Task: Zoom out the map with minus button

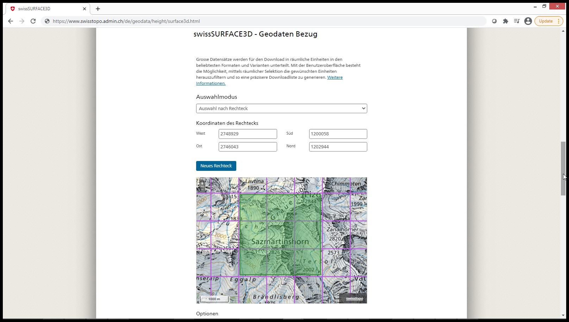Action: click(x=202, y=189)
